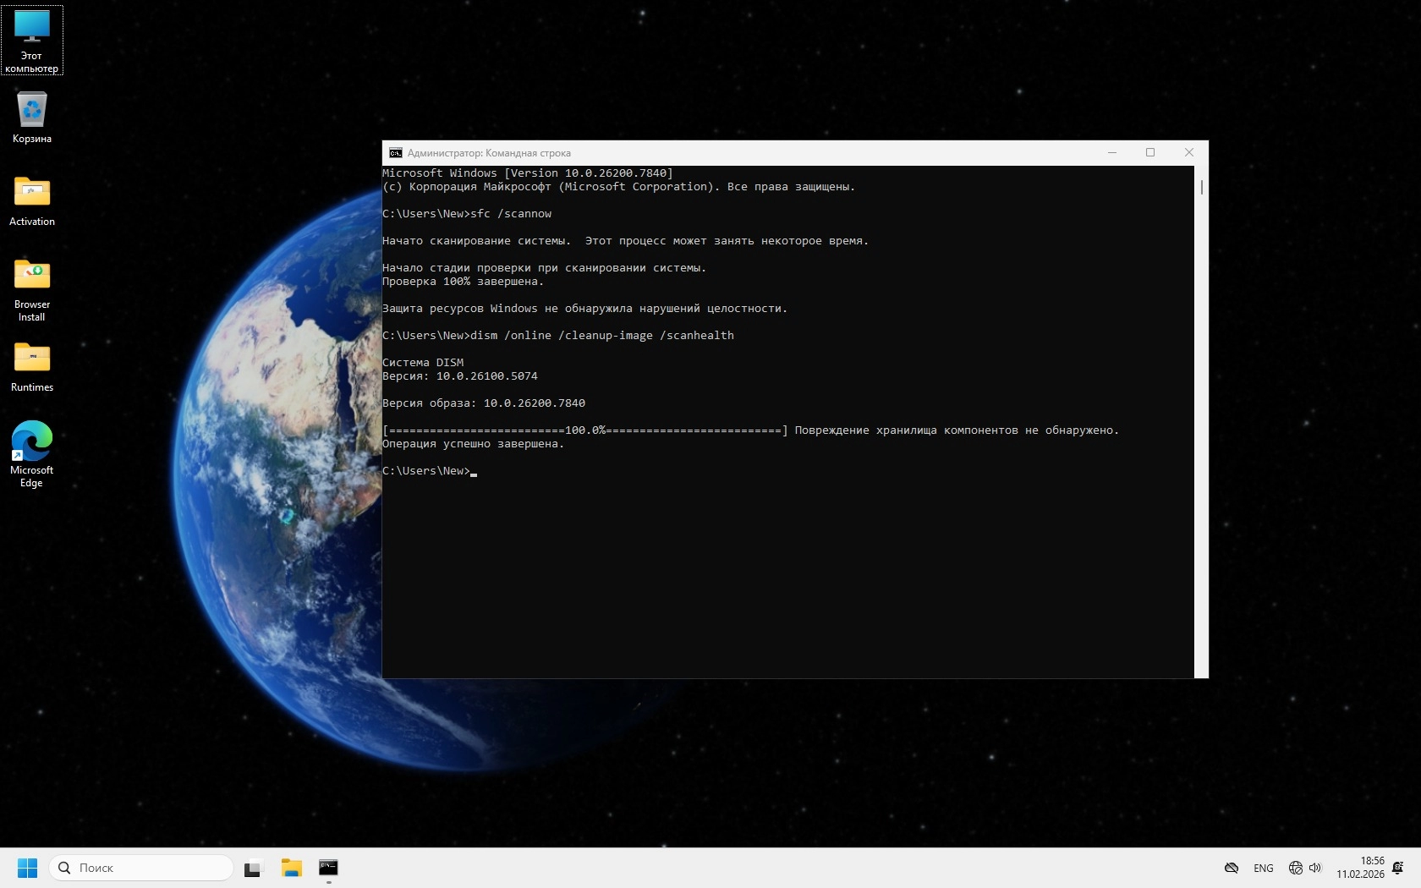Image resolution: width=1421 pixels, height=888 pixels.
Task: Open File Explorer from the taskbar
Action: coord(291,868)
